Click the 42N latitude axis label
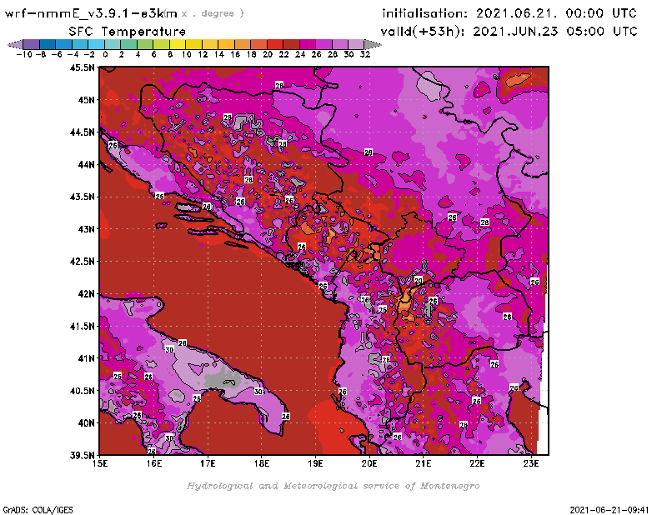667x515 pixels. (x=86, y=293)
